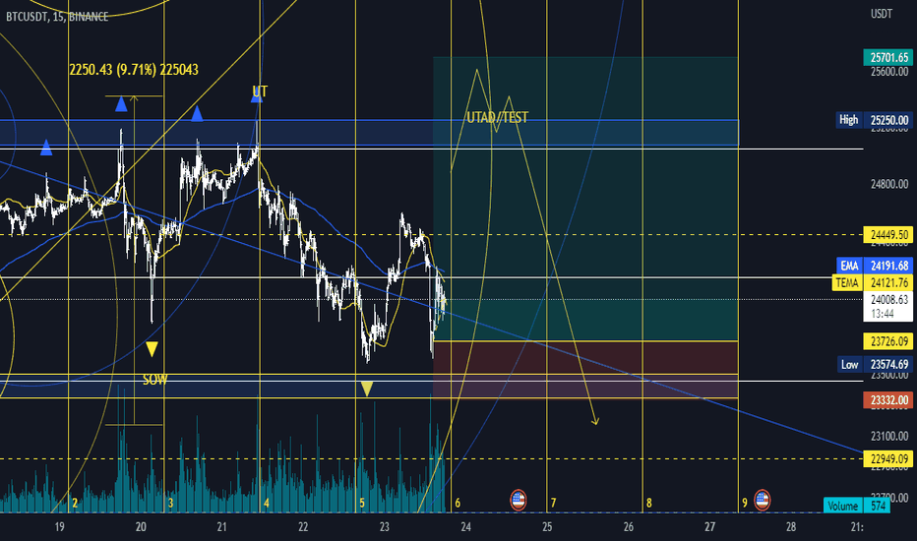This screenshot has width=917, height=541.
Task: Click cycle line number 2 label
Action: (75, 503)
